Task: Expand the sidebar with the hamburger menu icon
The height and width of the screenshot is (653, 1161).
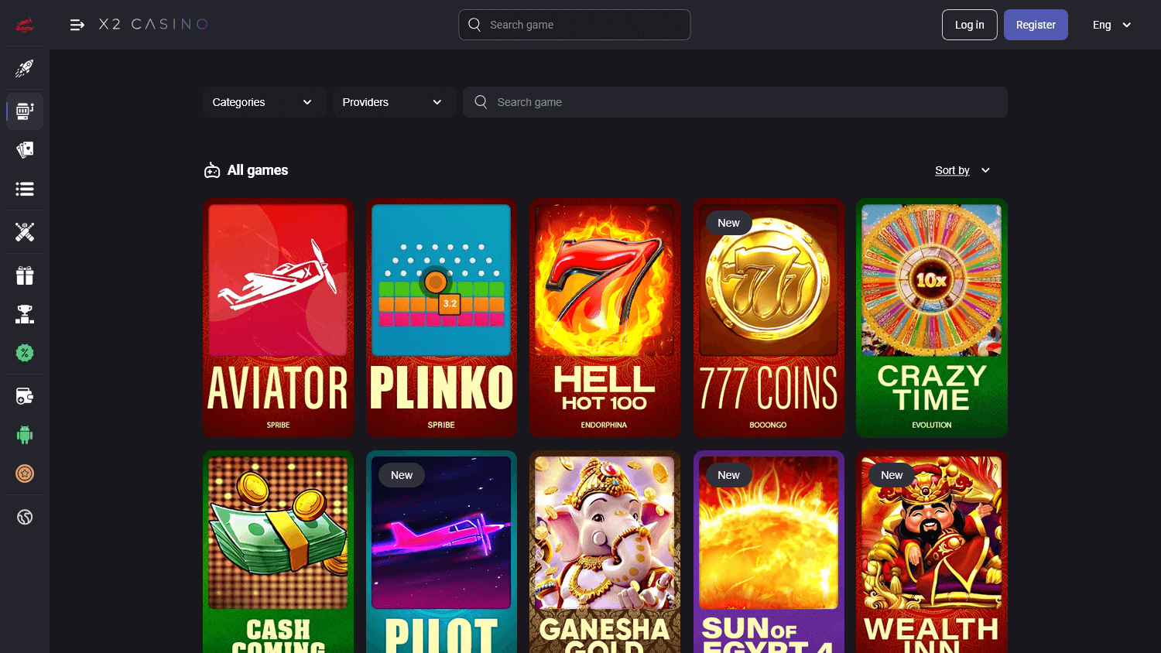Action: pyautogui.click(x=77, y=25)
